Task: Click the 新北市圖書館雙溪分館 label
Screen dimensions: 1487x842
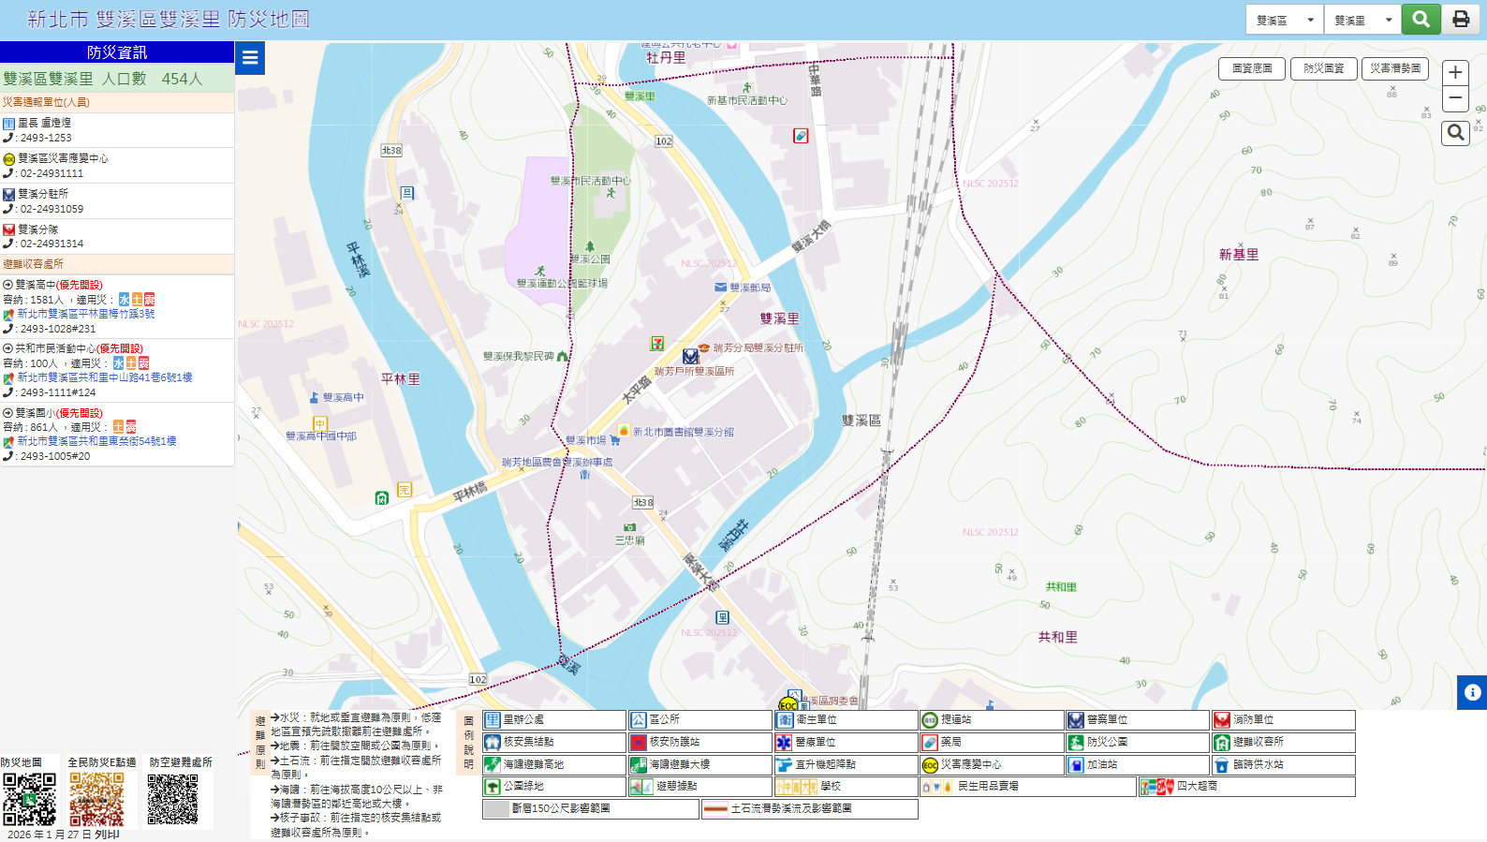Action: pyautogui.click(x=684, y=432)
